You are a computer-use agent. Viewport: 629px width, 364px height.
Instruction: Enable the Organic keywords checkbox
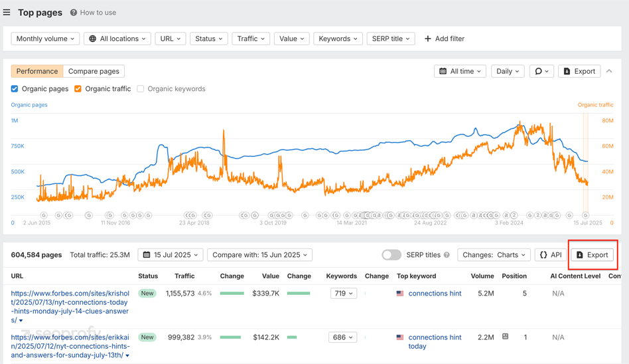(x=141, y=89)
